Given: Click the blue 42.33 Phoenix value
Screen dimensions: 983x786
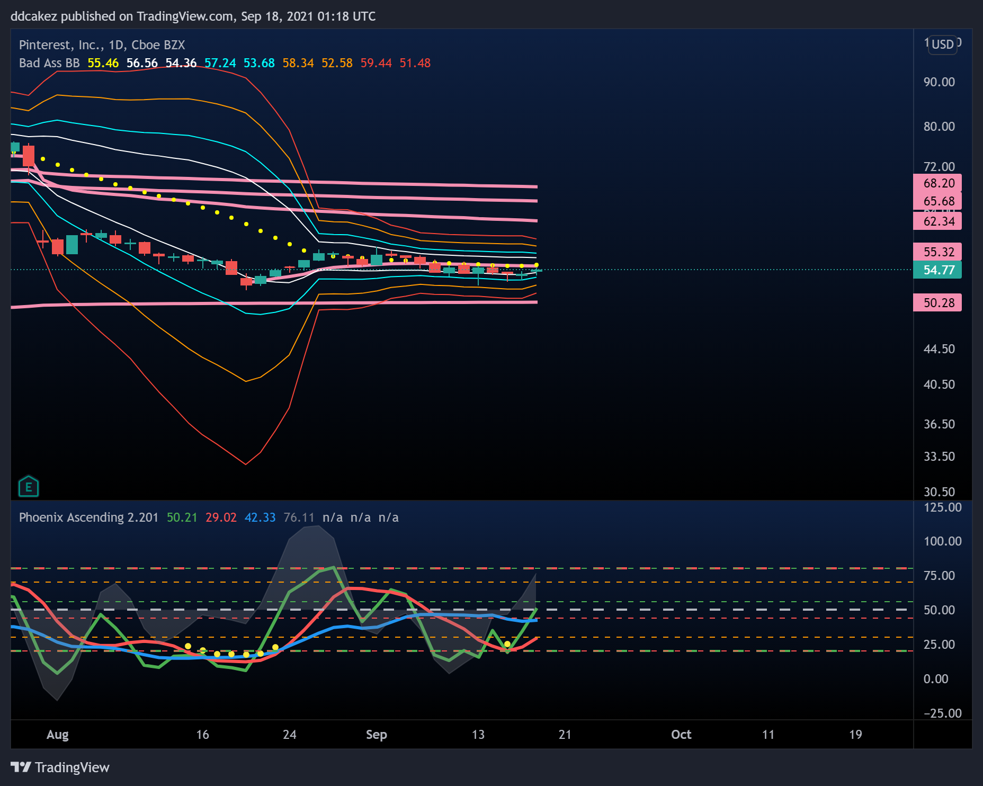Looking at the screenshot, I should 260,517.
